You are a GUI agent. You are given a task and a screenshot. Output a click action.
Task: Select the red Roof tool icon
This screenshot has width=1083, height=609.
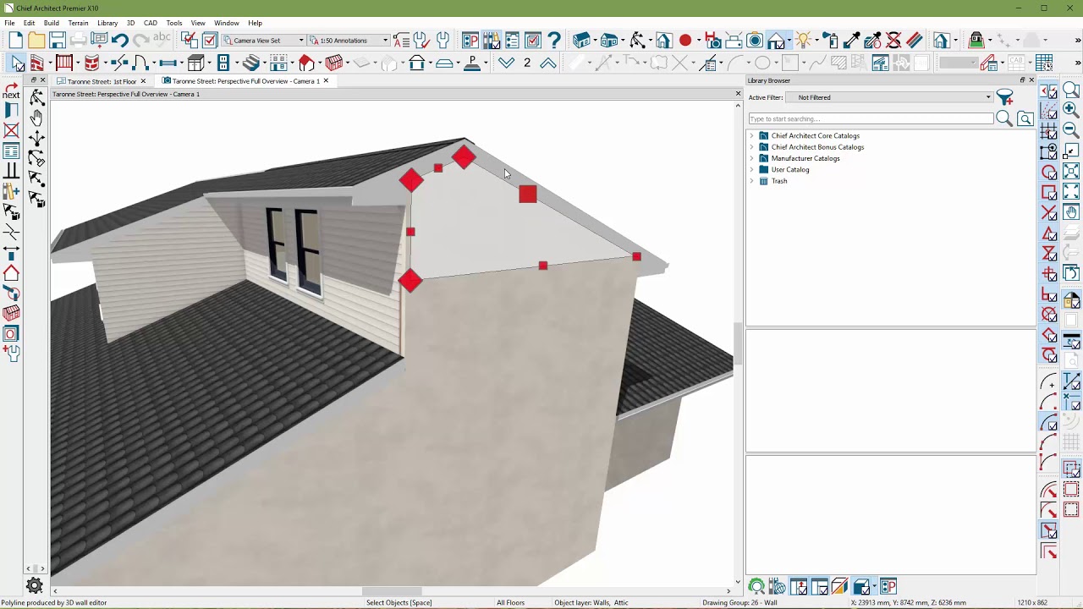coord(306,63)
